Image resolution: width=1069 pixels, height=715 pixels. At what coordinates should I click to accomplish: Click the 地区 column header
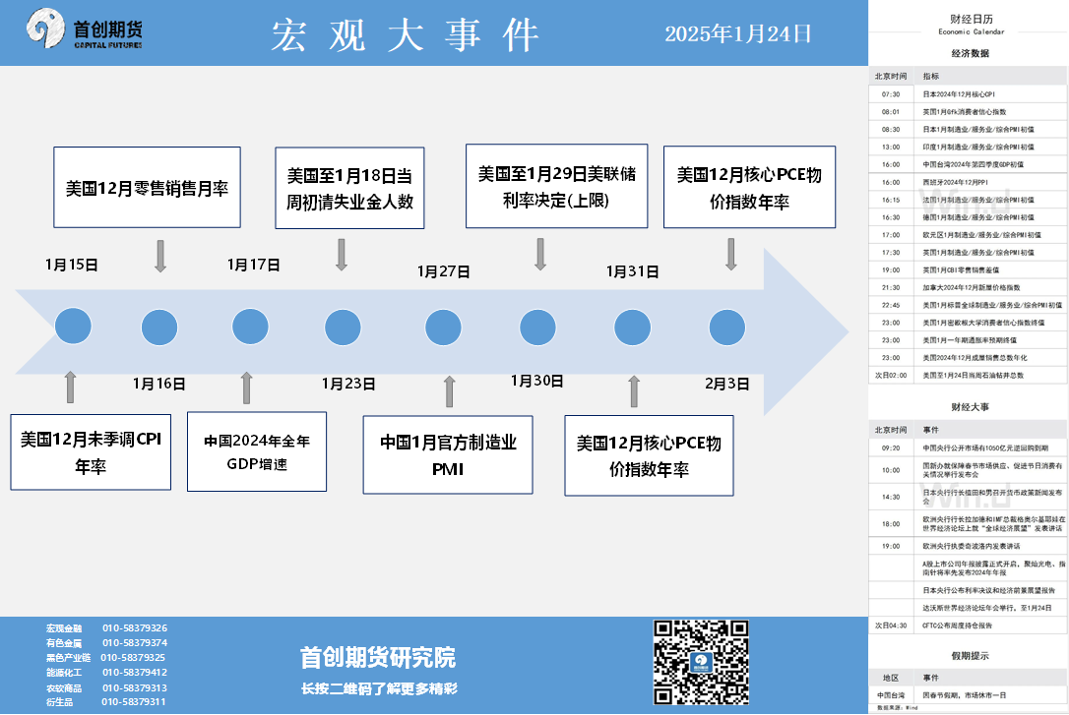tap(891, 678)
